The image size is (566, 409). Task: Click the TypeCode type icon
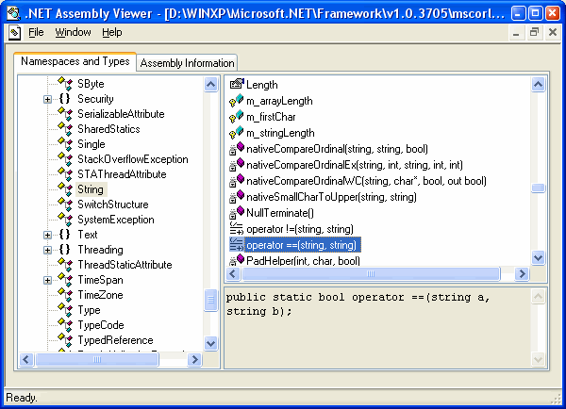coord(65,326)
